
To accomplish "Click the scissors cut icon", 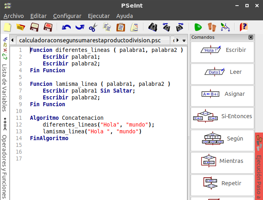I will tap(93, 27).
